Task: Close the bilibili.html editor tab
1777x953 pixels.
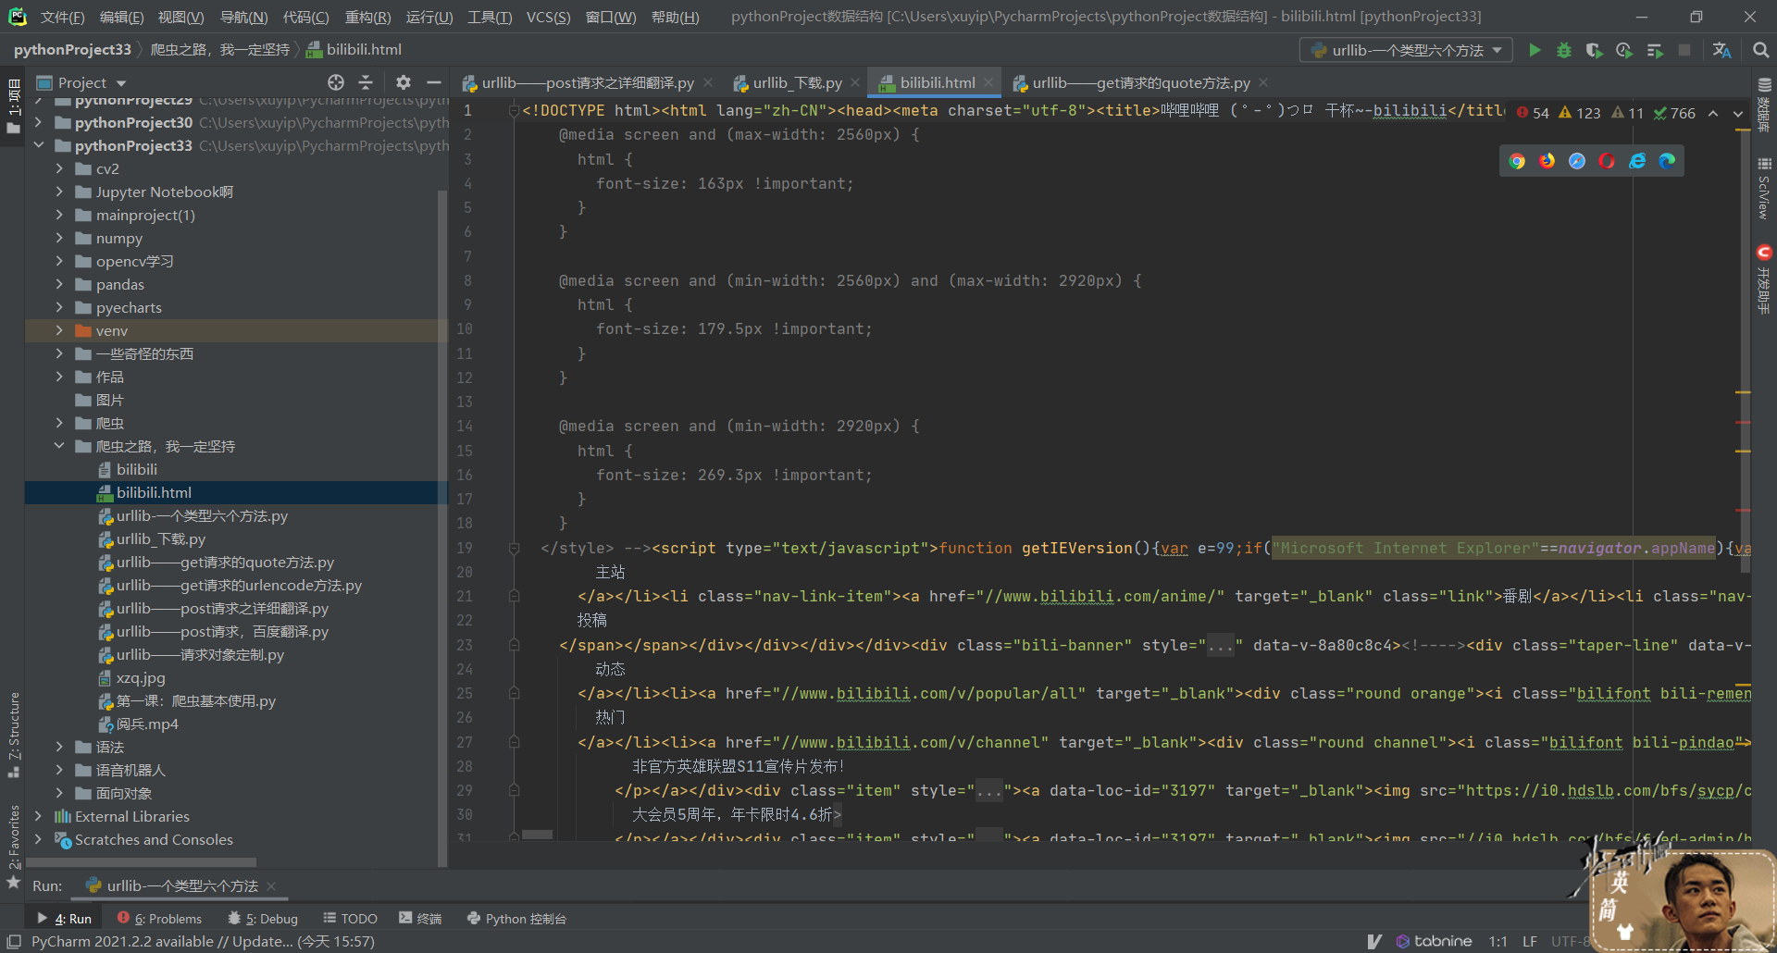Action: coord(988,82)
